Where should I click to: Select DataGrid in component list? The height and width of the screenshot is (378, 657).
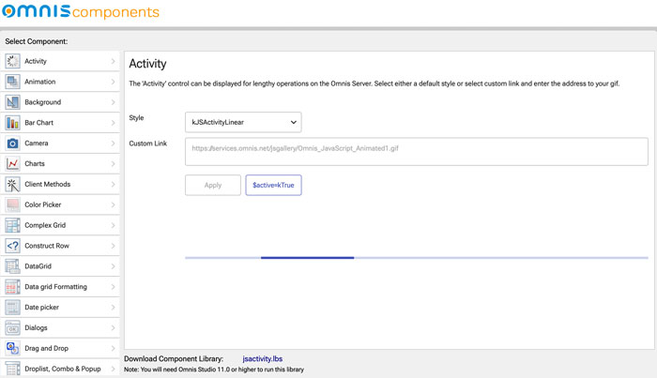tap(60, 266)
